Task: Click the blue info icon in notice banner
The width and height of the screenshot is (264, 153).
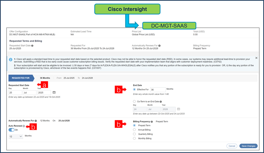Action: pos(11,60)
